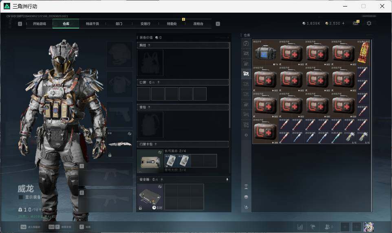The image size is (392, 233).
Task: Select third warehouse category filter icon
Action: 246,63
